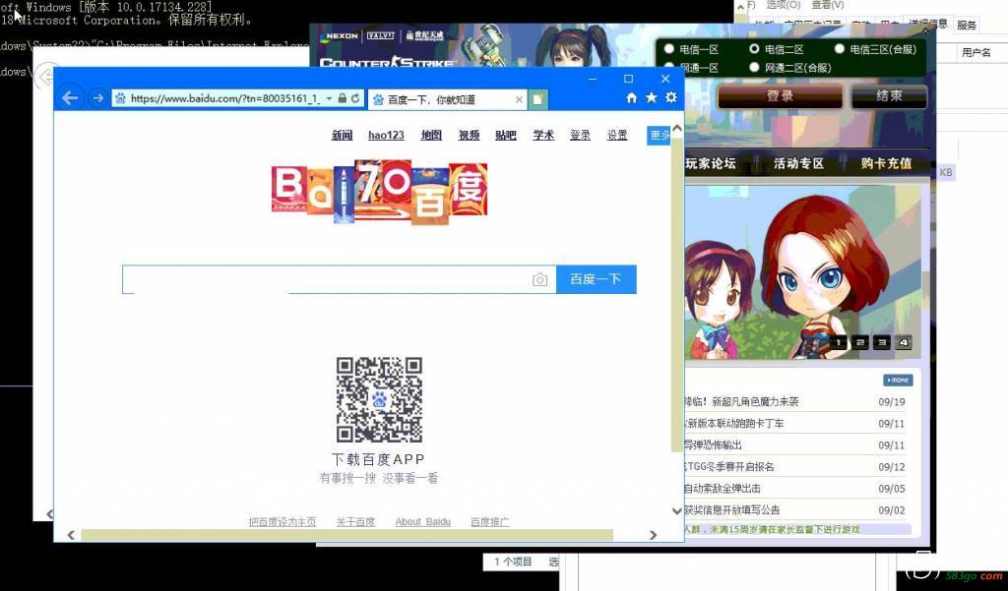Open the 百度推广 link

[490, 521]
